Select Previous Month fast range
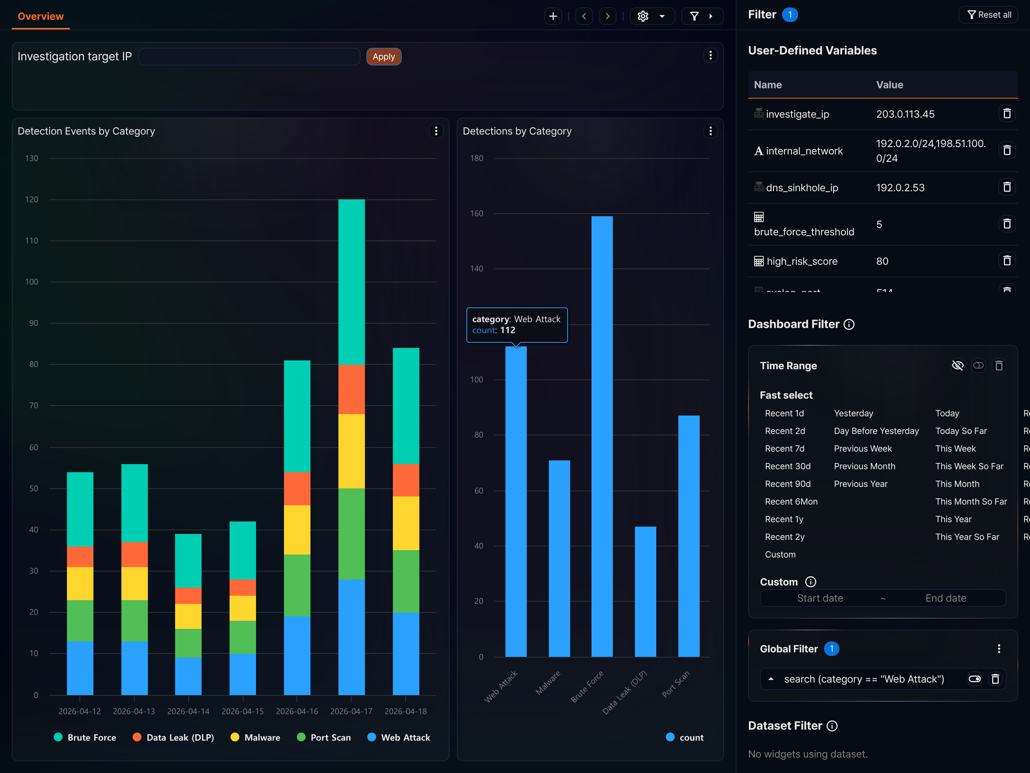1030x773 pixels. click(864, 466)
